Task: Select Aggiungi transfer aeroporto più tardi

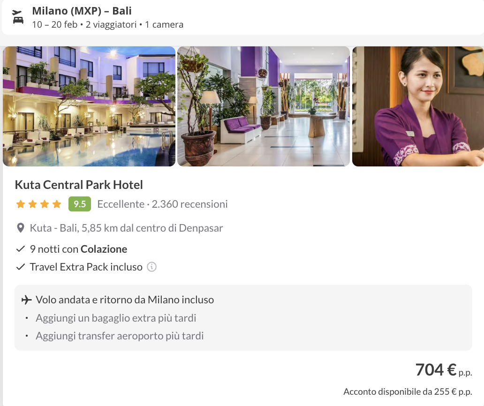Action: (x=120, y=336)
